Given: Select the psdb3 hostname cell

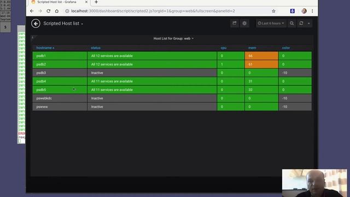Looking at the screenshot, I should pyautogui.click(x=60, y=73).
